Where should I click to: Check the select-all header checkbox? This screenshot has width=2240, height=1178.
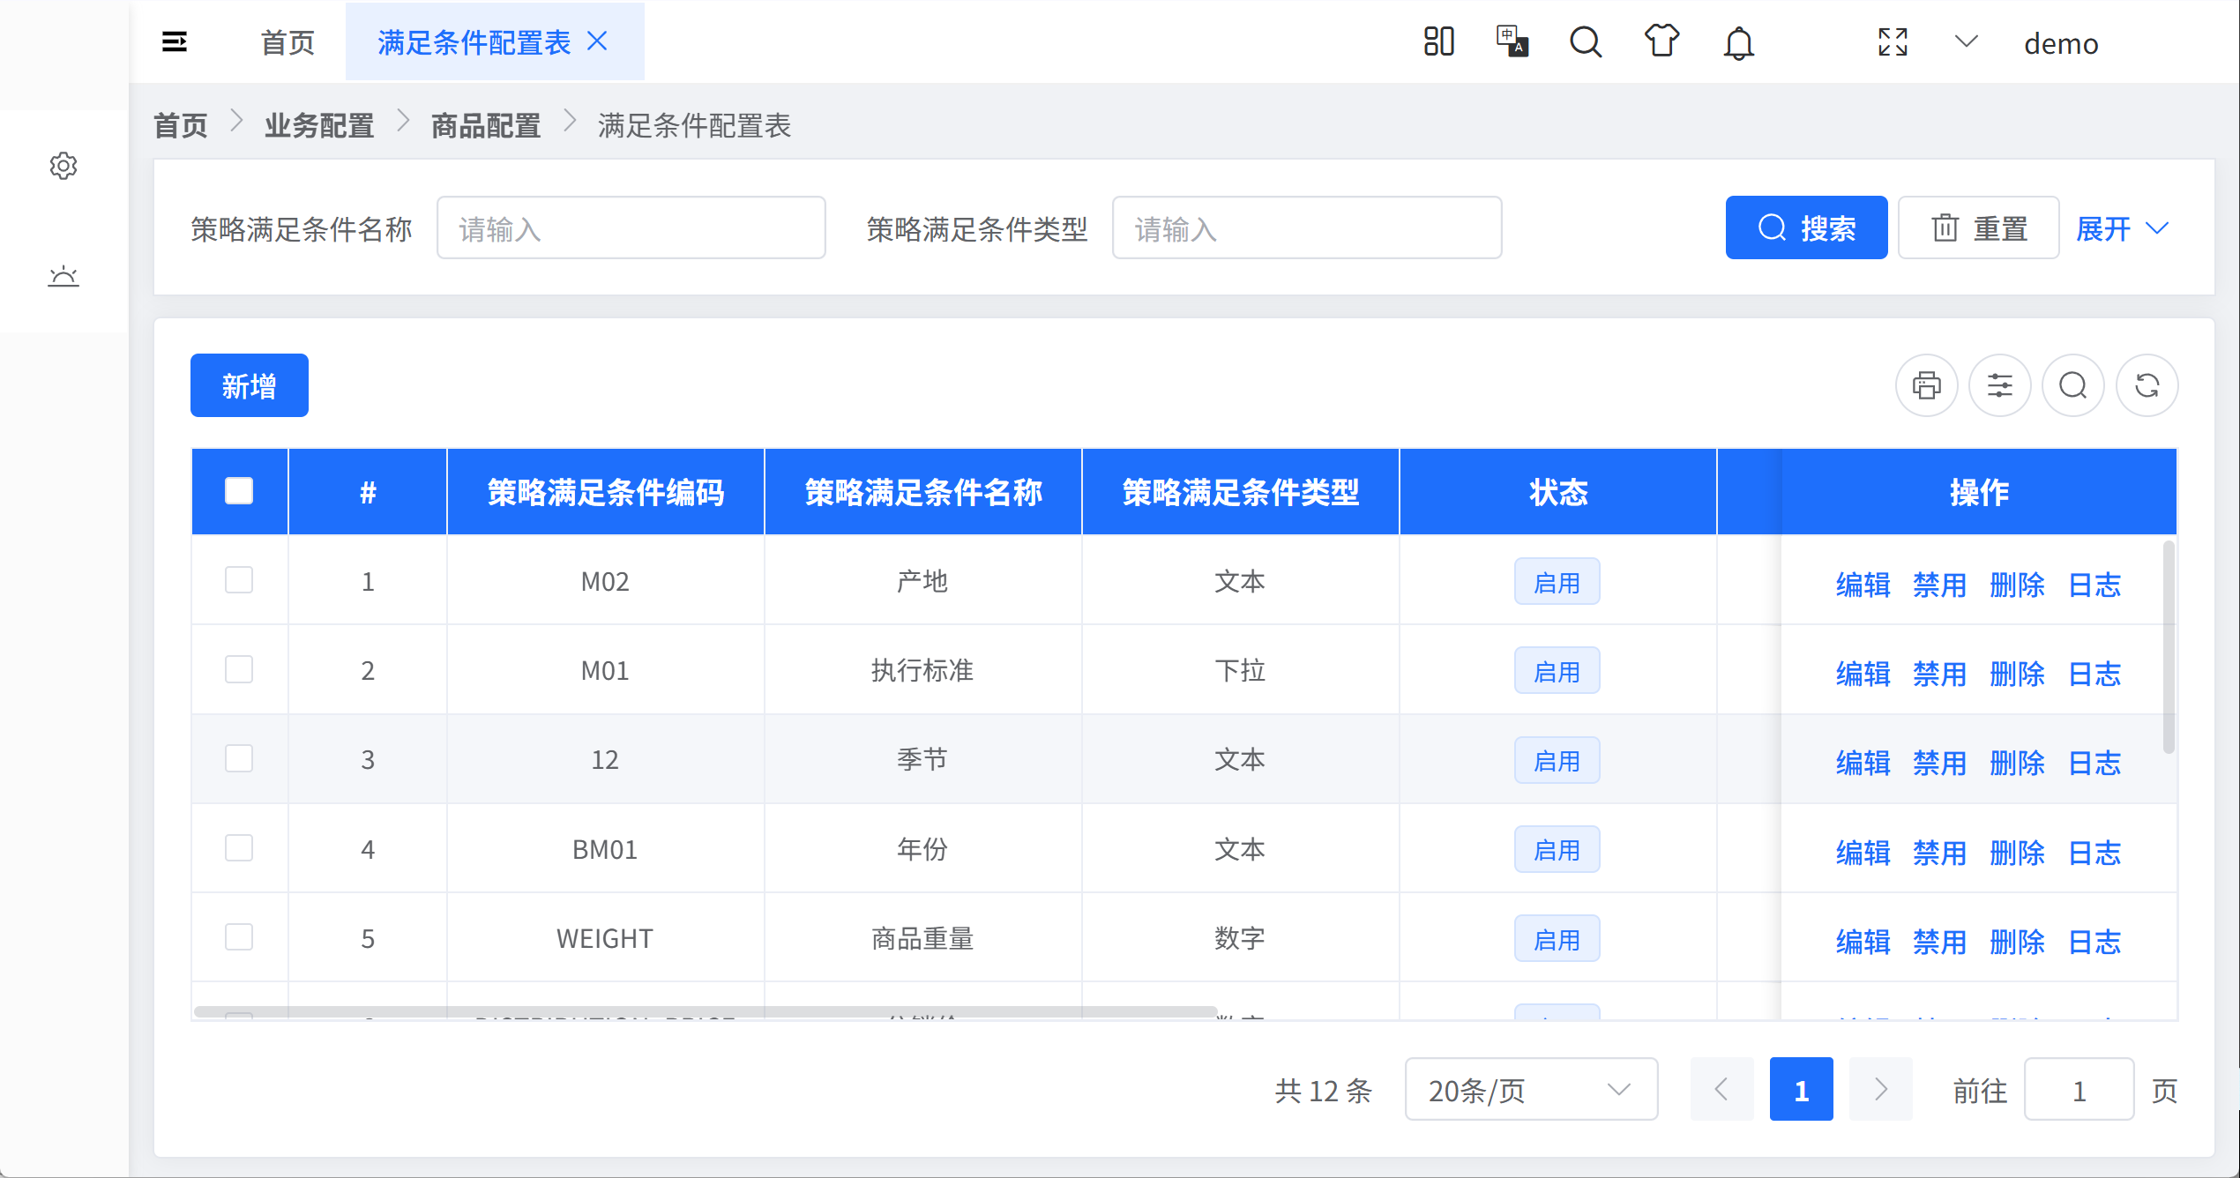click(239, 491)
